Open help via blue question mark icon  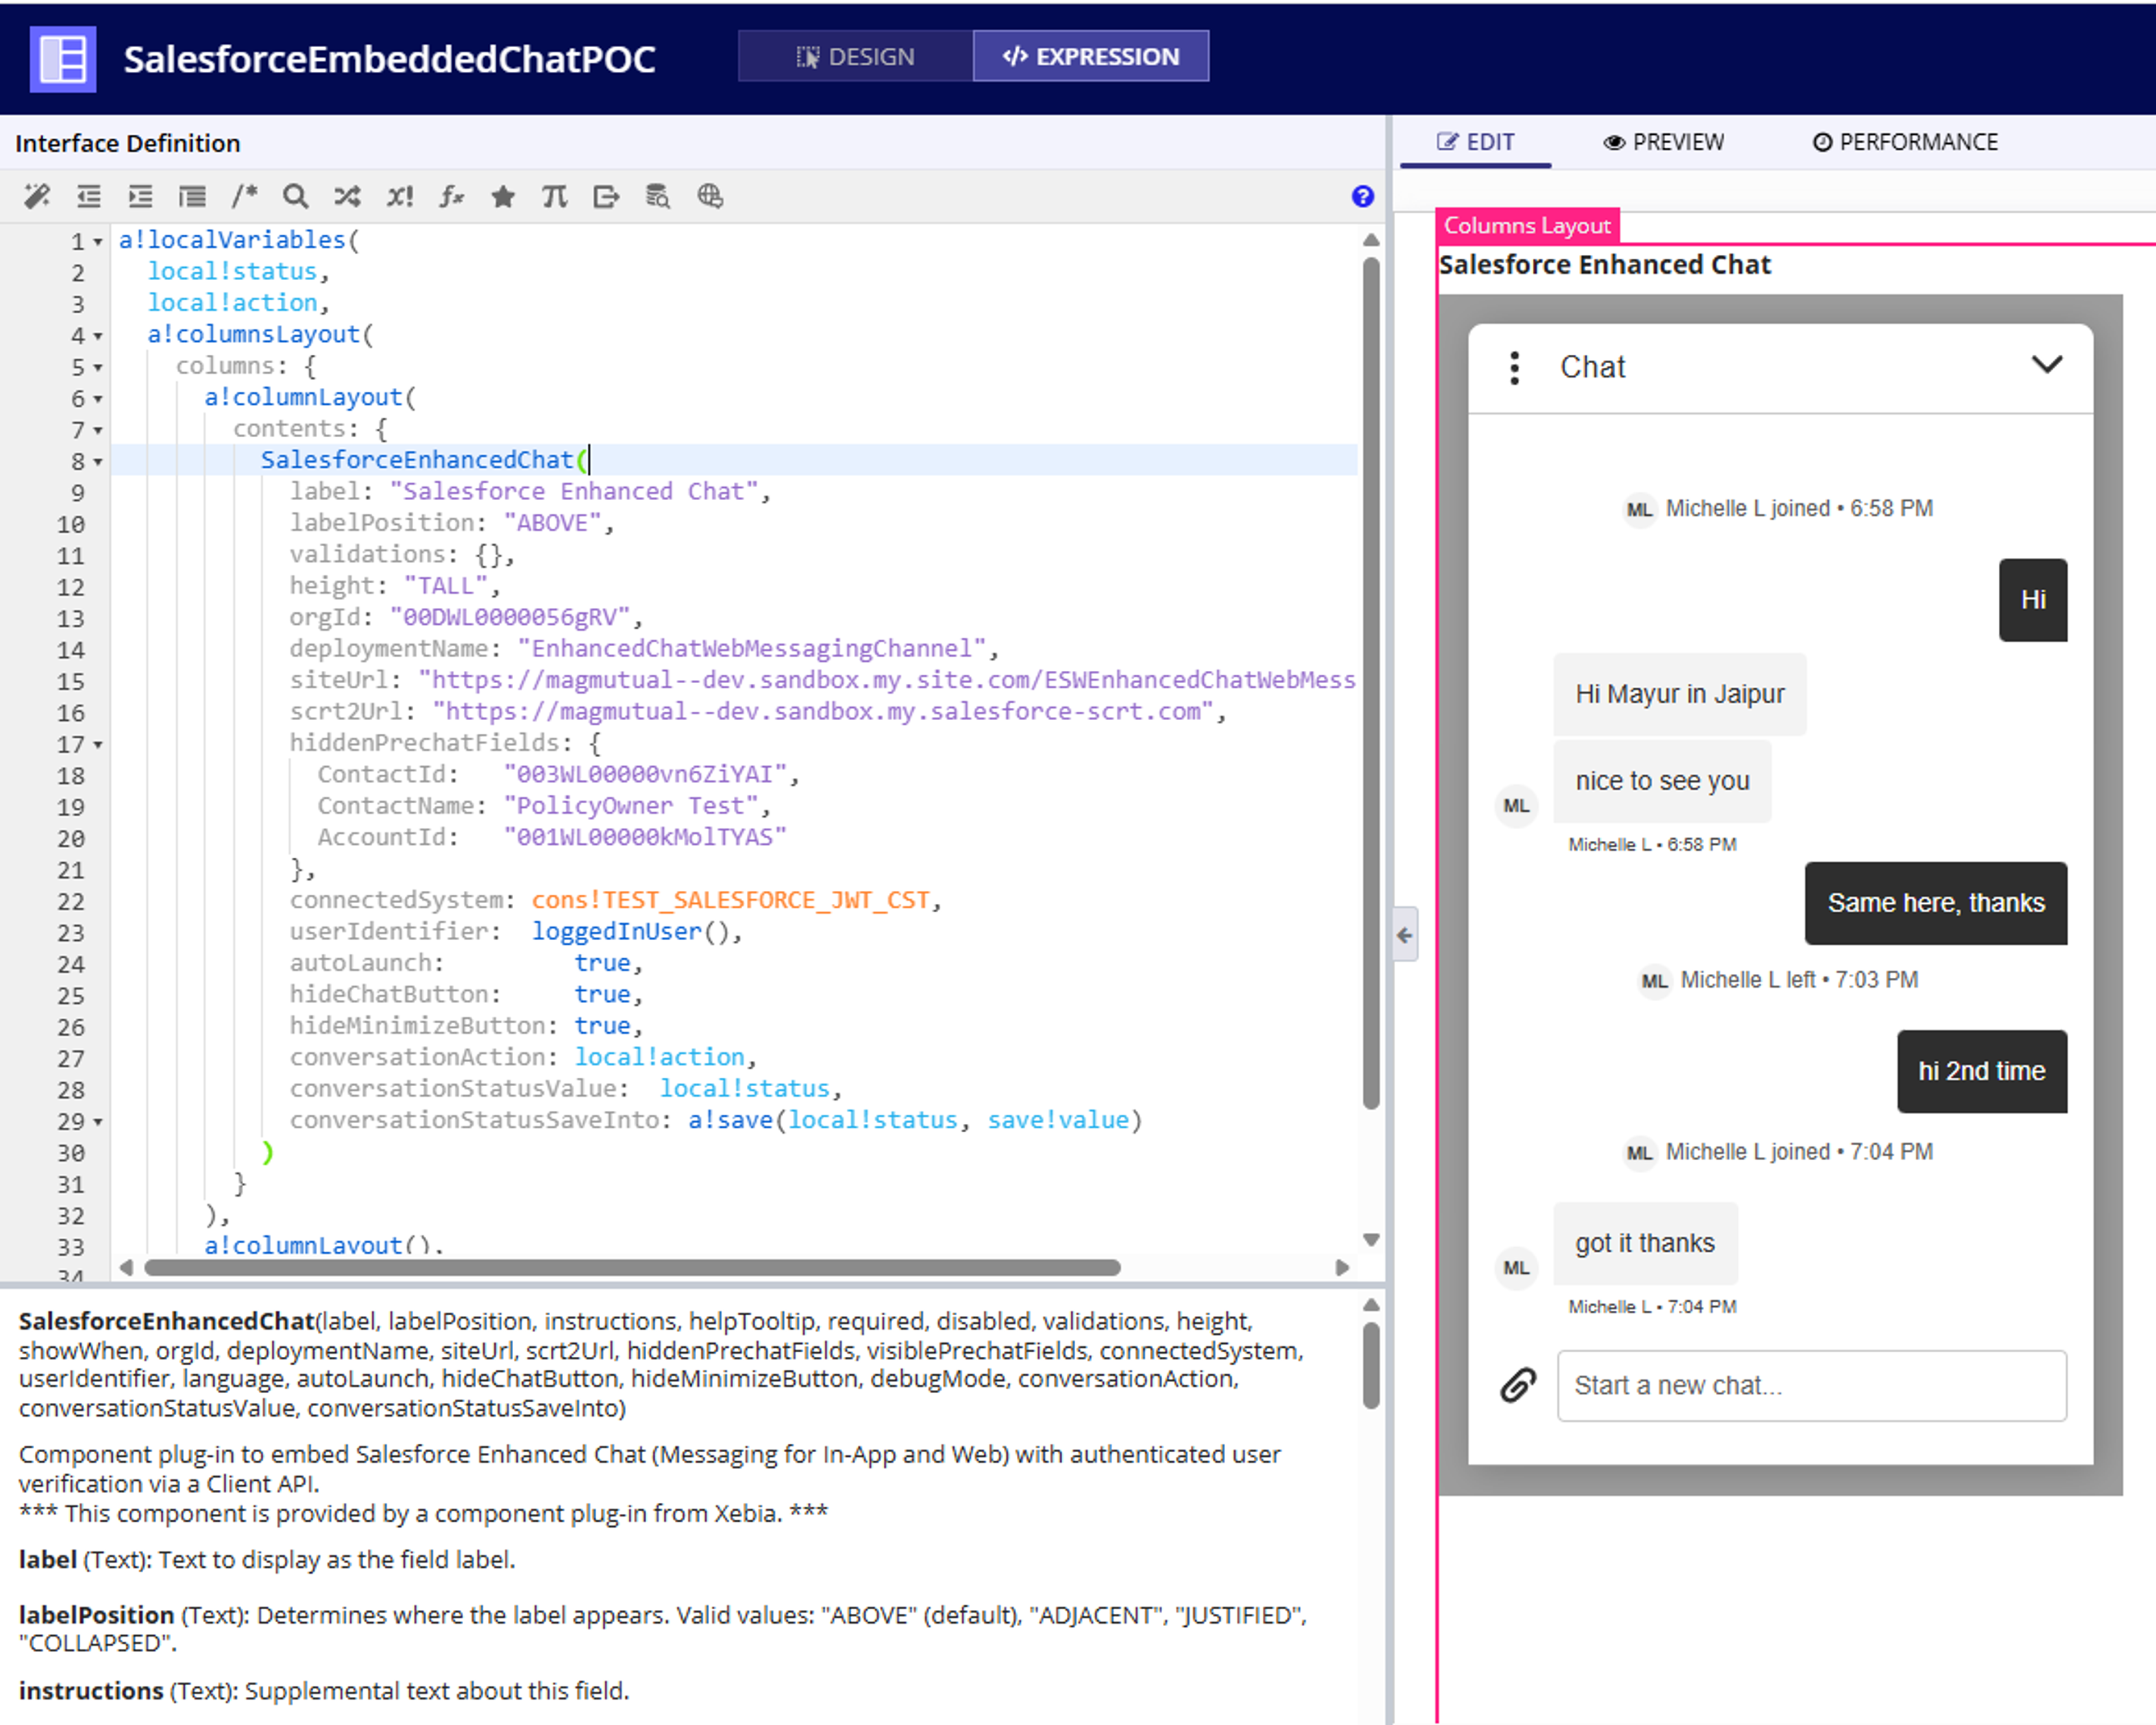(x=1362, y=196)
